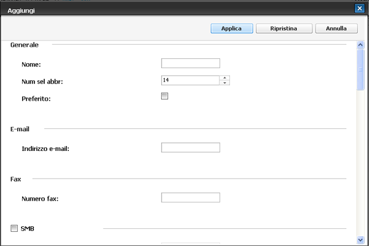Tick the SMB checkbox
The width and height of the screenshot is (369, 246).
(14, 229)
